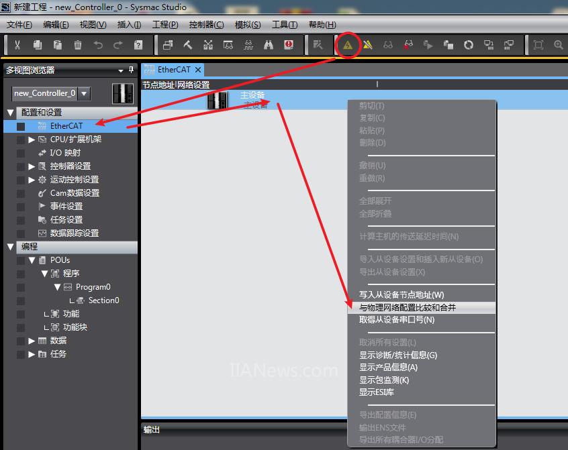Open the 编辑(E) menu
568x450 pixels.
click(x=56, y=25)
